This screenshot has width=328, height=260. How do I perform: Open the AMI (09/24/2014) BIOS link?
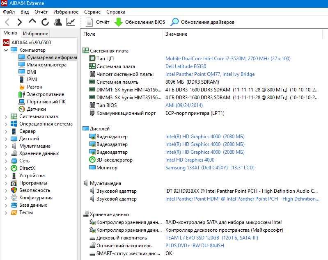click(x=184, y=105)
